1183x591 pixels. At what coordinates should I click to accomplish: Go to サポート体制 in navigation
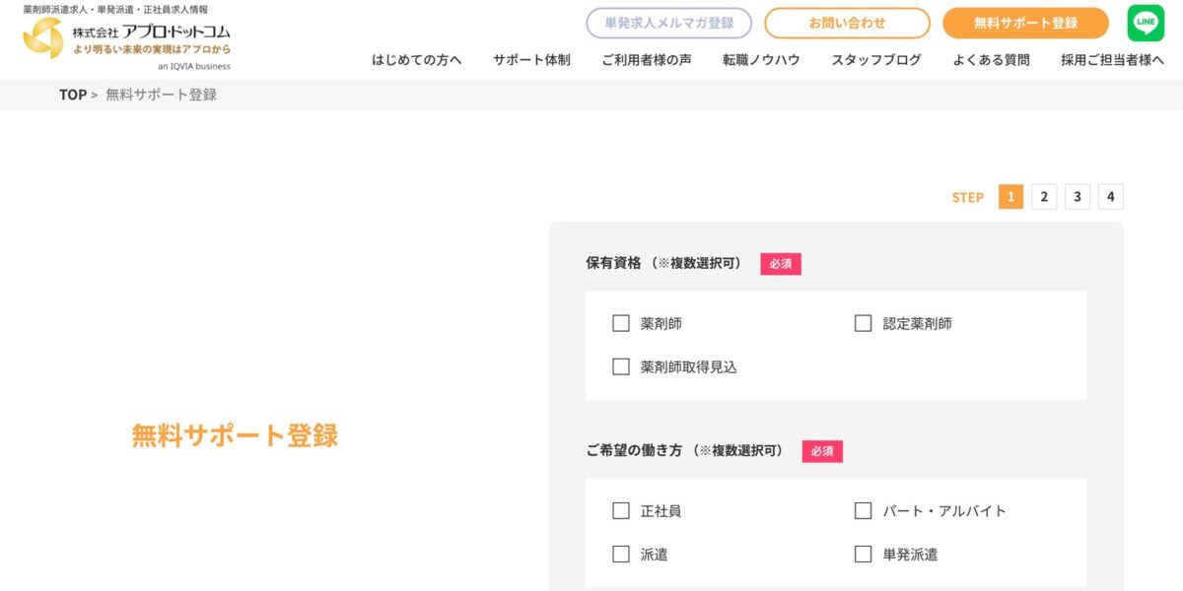[x=531, y=60]
